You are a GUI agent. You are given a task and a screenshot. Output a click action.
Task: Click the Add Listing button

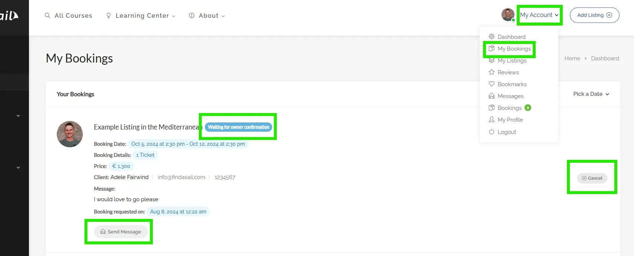point(594,15)
